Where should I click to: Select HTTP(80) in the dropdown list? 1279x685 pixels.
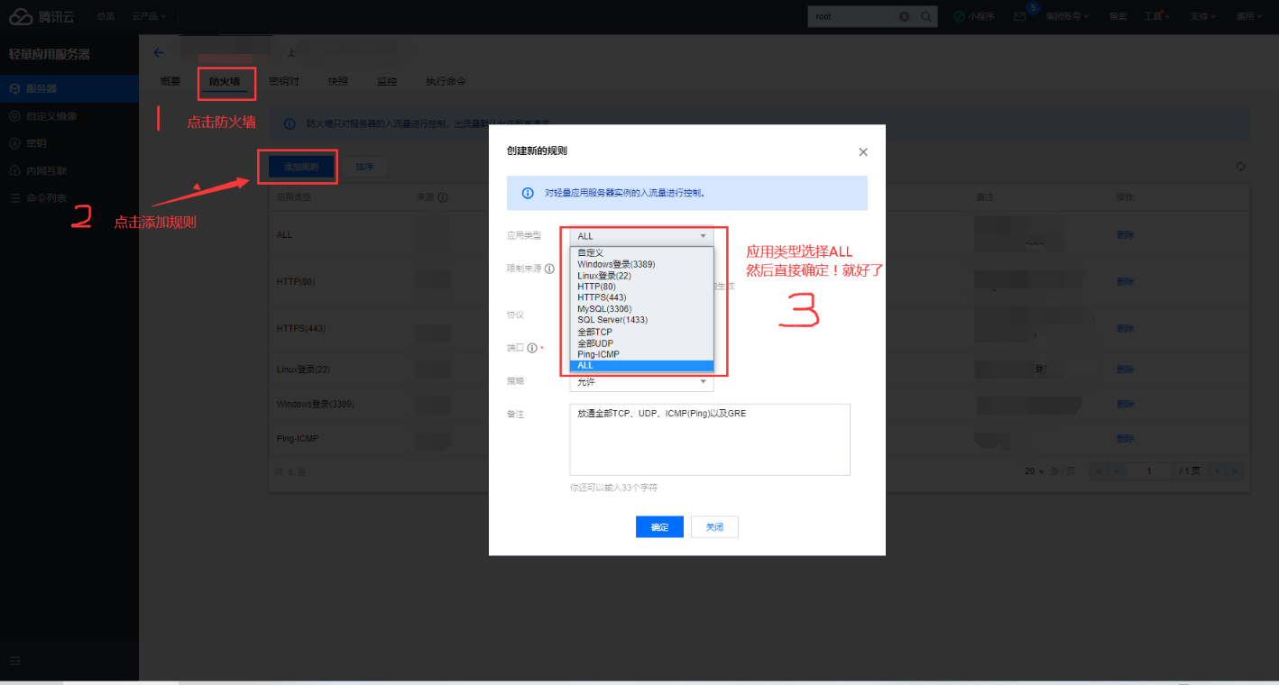click(x=641, y=287)
